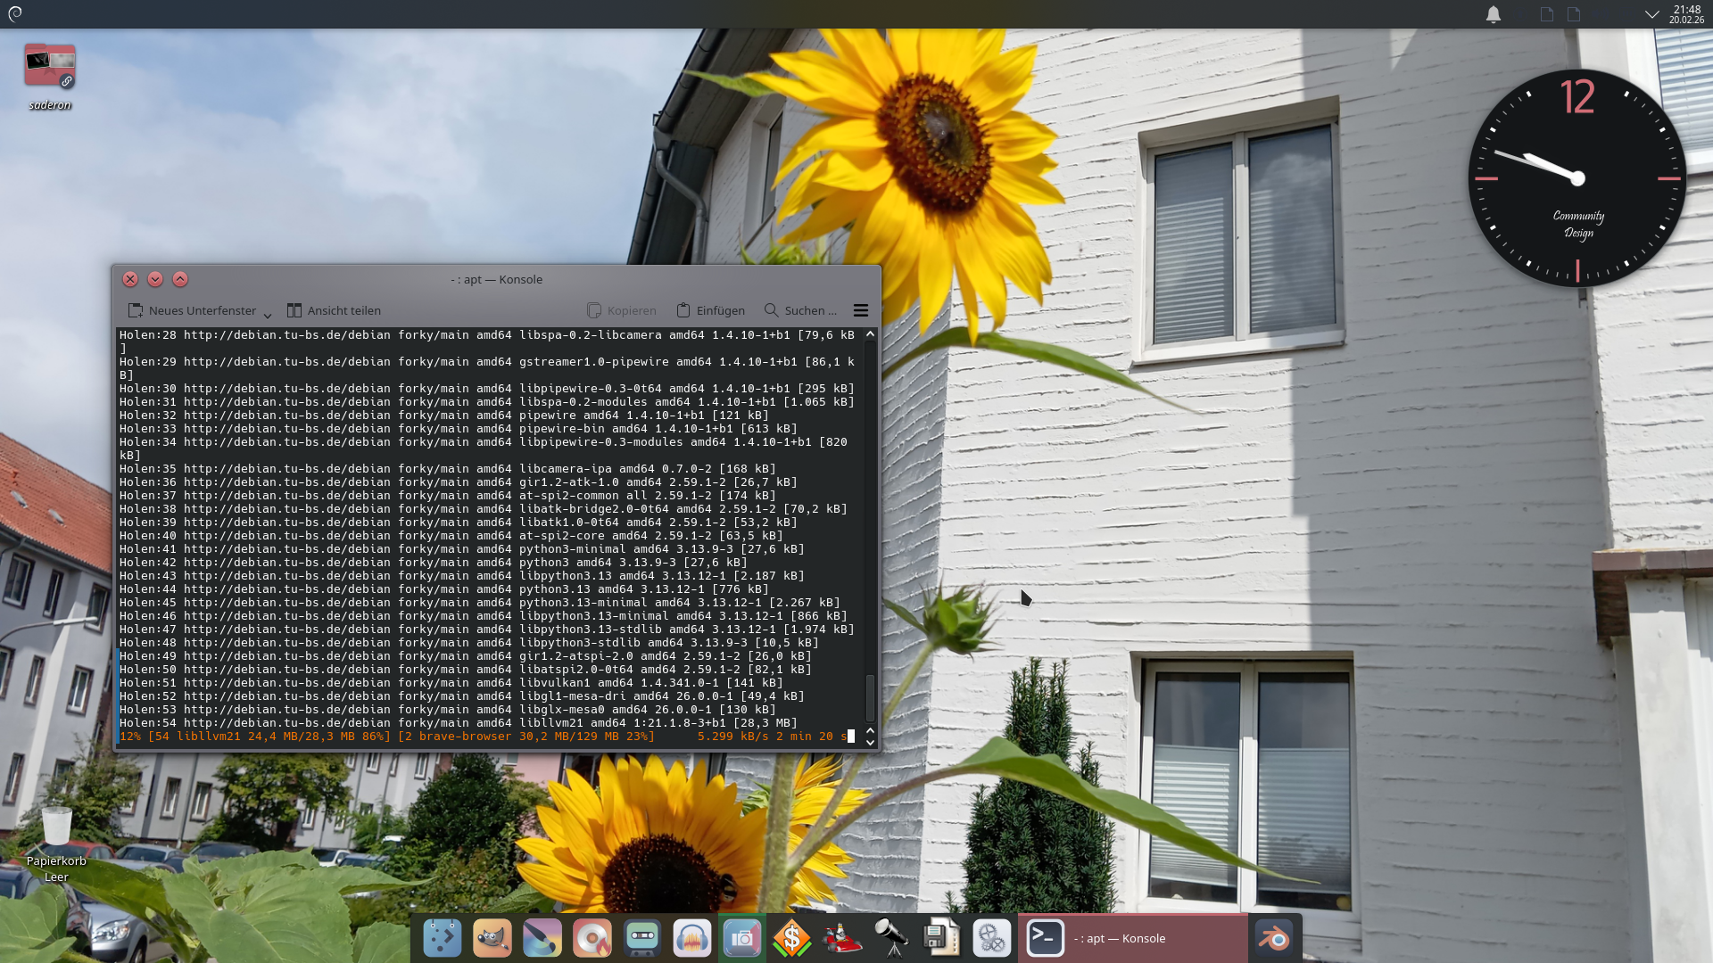The width and height of the screenshot is (1713, 963).
Task: Open the K3b disc burner icon
Action: (592, 938)
